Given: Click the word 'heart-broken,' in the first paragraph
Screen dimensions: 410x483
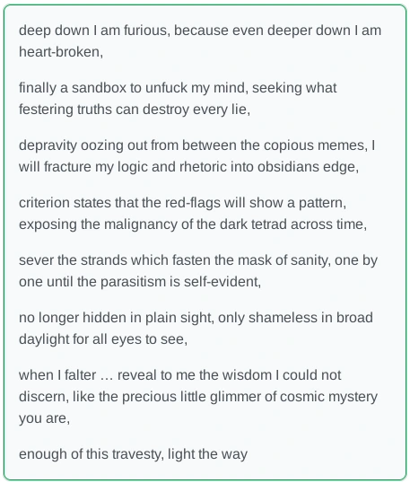Looking at the screenshot, I should 61,52.
